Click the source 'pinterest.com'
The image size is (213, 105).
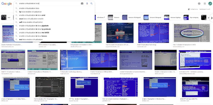[x=106, y=101]
